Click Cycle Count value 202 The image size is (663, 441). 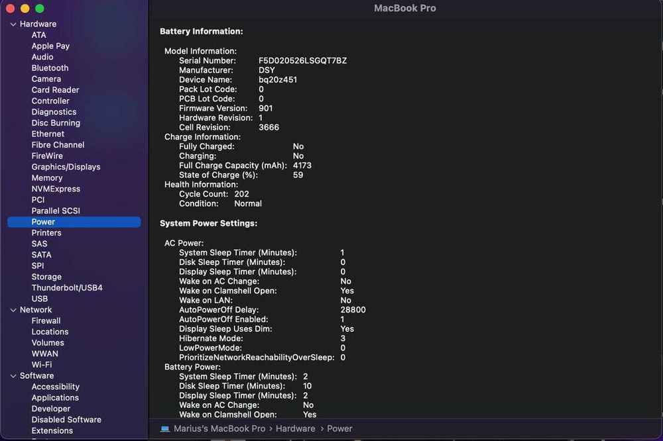tap(241, 194)
